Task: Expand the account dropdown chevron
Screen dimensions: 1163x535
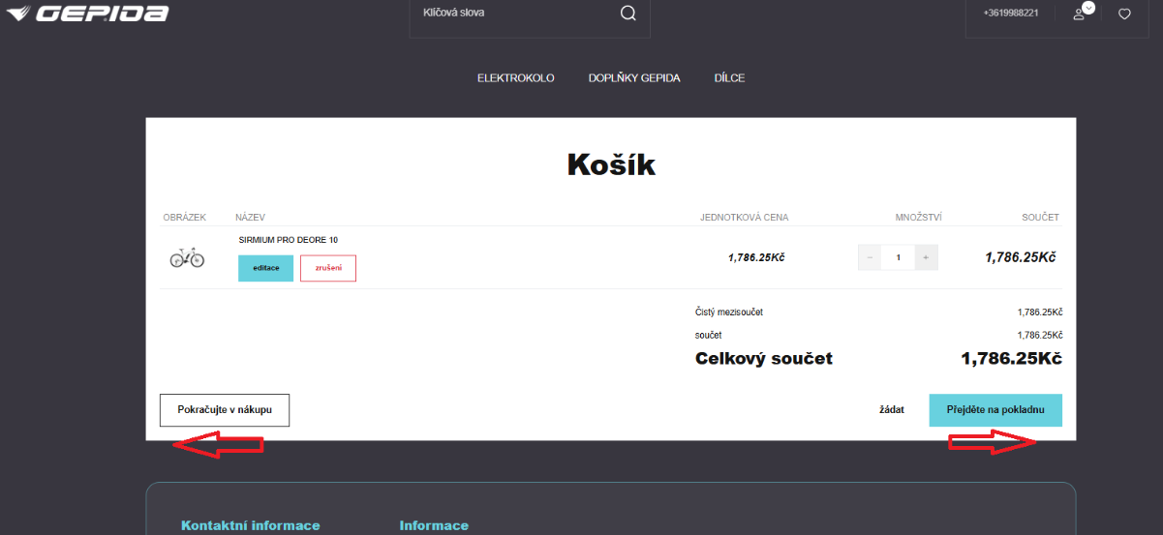Action: click(x=1089, y=8)
